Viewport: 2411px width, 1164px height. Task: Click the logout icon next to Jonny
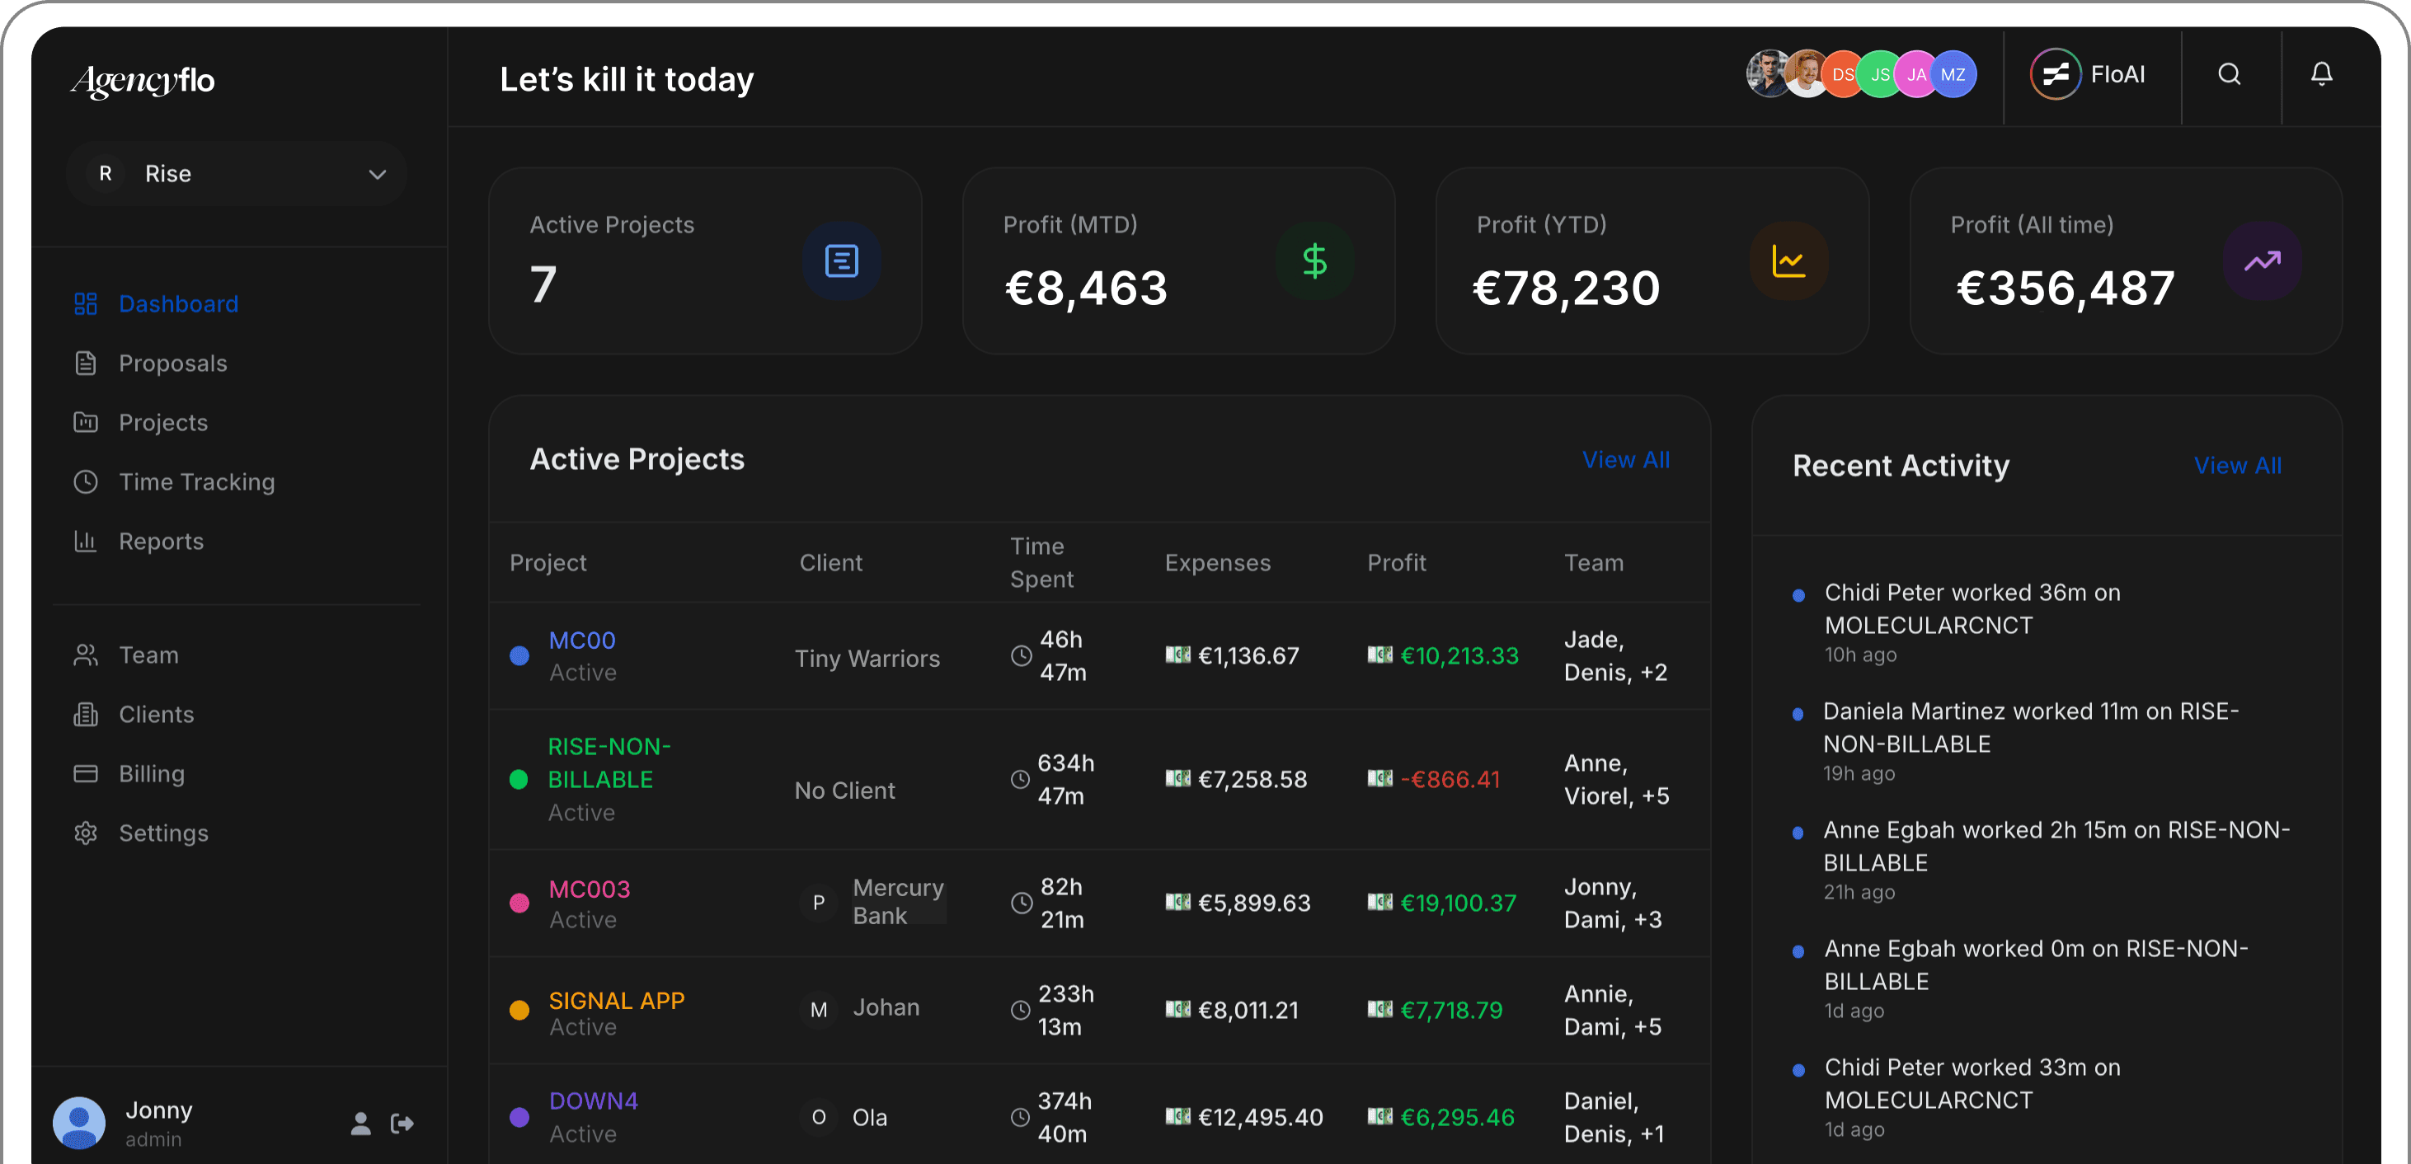click(x=402, y=1122)
